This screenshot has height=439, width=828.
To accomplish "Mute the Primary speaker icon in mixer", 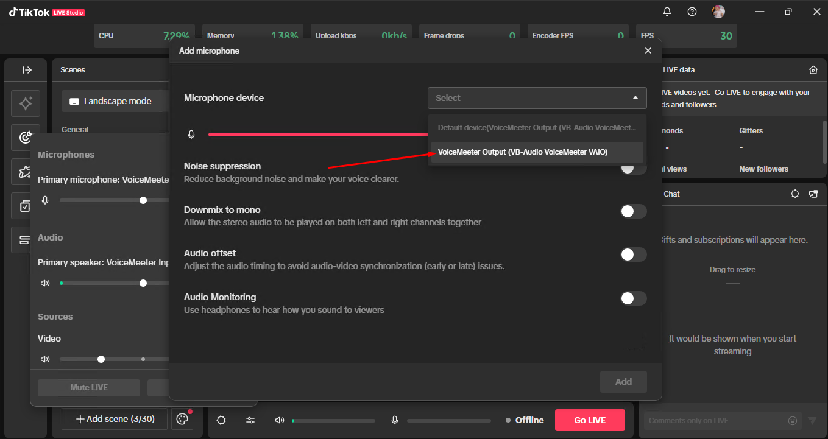I will click(x=45, y=283).
